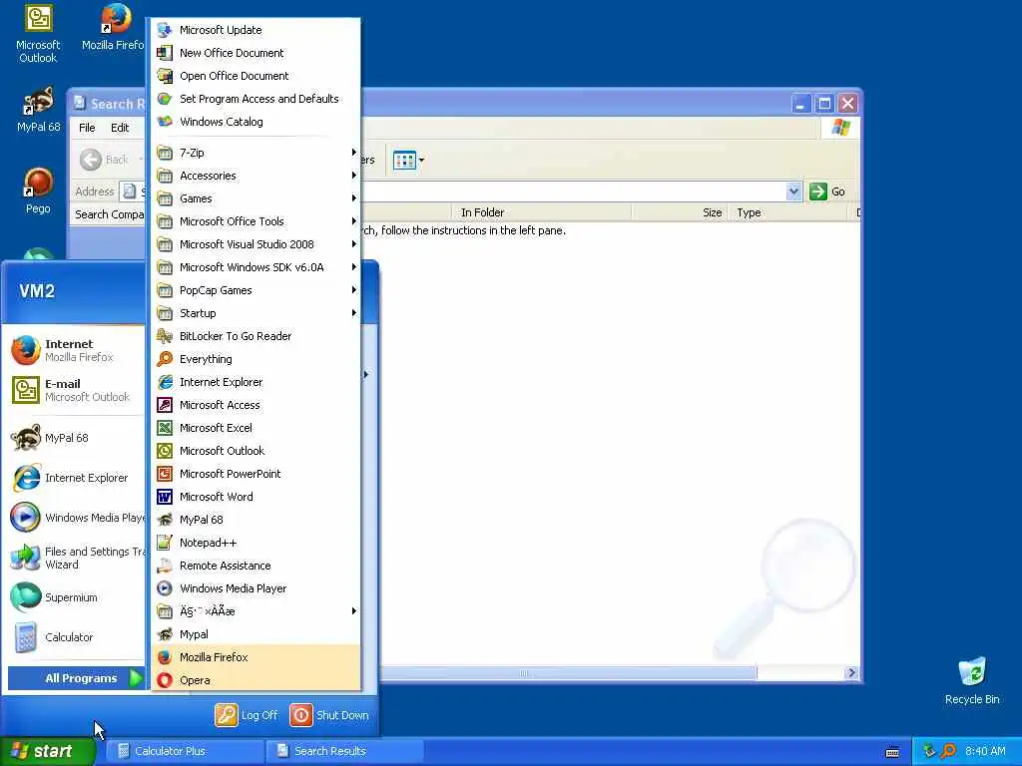Expand the PopCap Games folder
1022x766 pixels.
click(255, 290)
